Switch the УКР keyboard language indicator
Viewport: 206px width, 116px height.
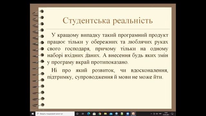tap(160, 114)
